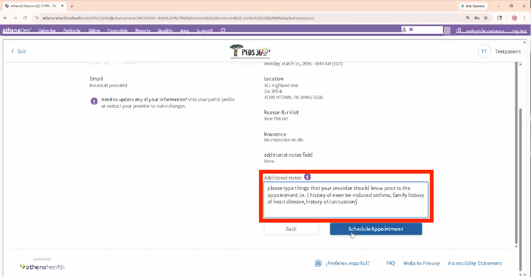
Task: Click the athenahealth footer logo
Action: click(42, 267)
